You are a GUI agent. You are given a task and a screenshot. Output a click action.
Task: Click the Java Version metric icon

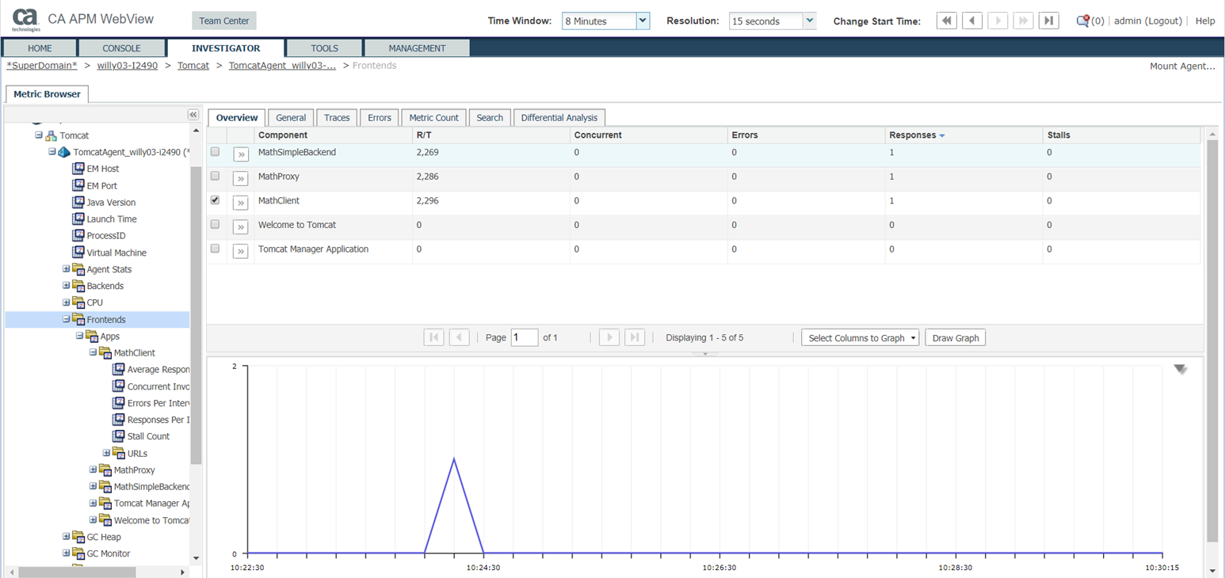(78, 202)
